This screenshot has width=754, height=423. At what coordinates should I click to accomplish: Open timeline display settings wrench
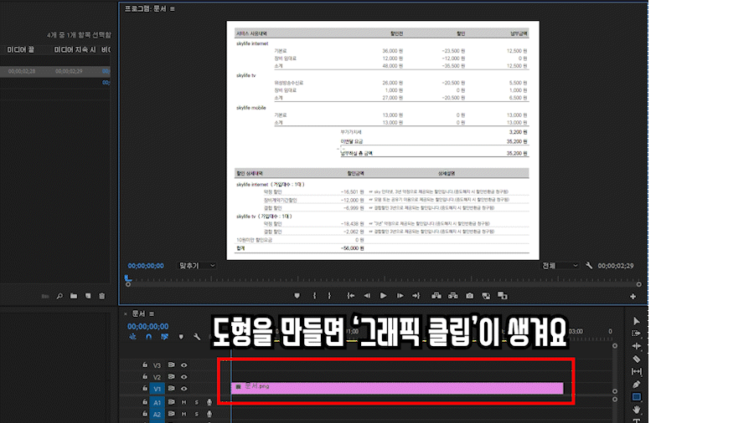pos(197,337)
